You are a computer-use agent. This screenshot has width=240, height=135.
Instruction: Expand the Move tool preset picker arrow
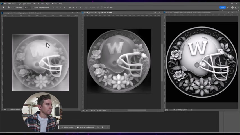point(11,8)
